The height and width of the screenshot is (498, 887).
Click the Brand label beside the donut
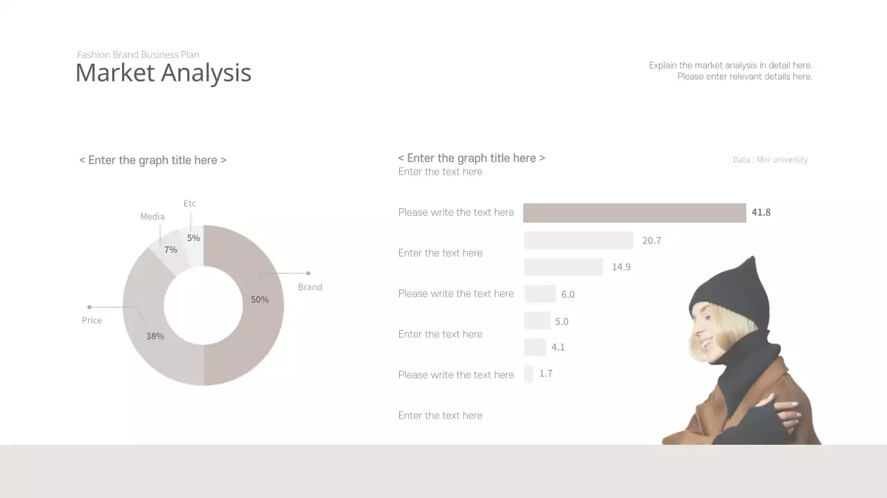310,287
